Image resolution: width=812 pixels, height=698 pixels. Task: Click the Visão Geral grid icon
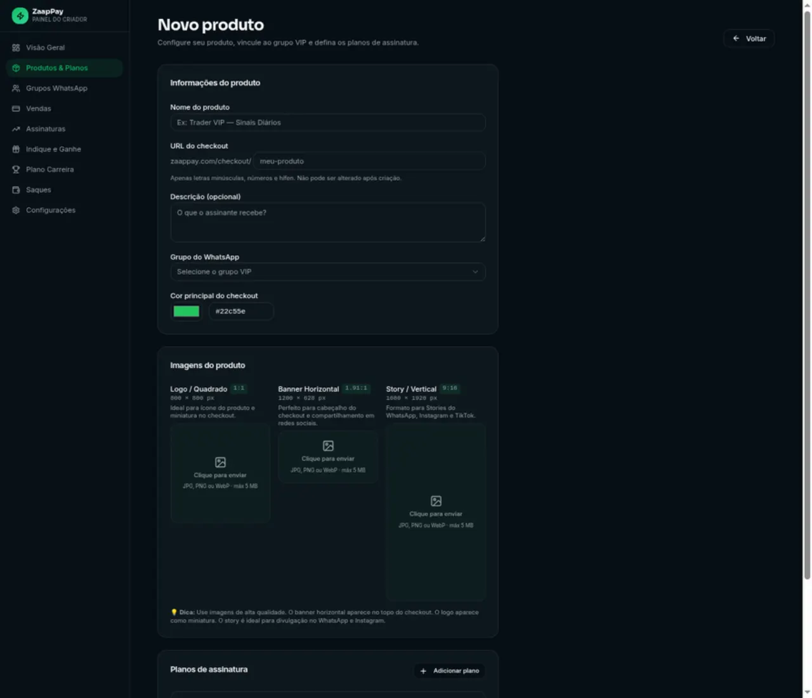pos(16,48)
